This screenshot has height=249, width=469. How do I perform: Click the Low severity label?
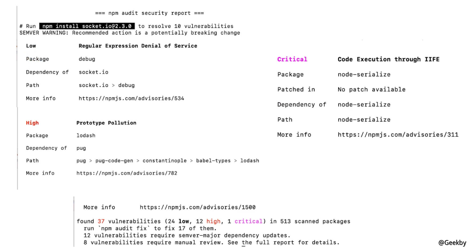pyautogui.click(x=31, y=46)
